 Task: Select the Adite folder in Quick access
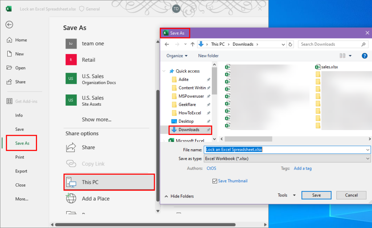(183, 80)
